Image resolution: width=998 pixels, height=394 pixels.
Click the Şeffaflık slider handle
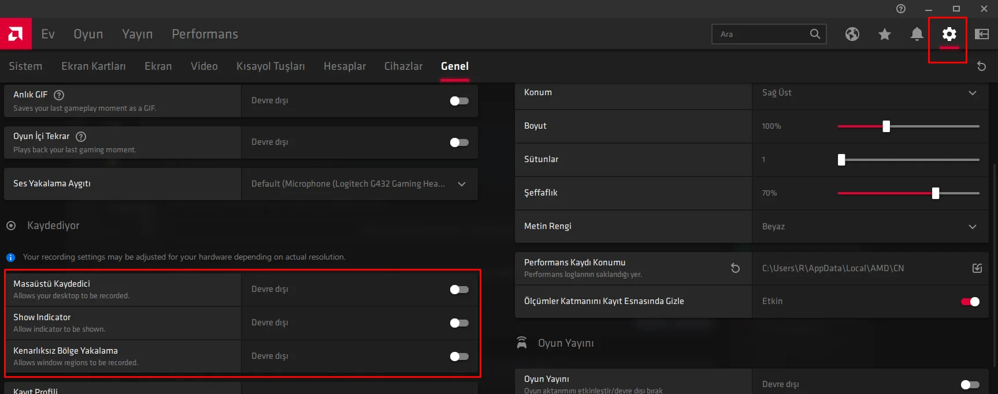tap(936, 193)
